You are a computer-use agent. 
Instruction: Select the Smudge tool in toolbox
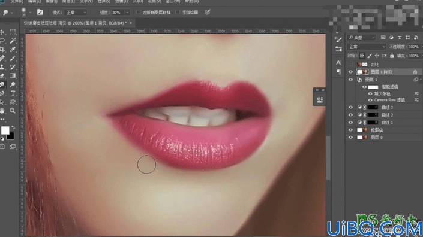click(2, 84)
